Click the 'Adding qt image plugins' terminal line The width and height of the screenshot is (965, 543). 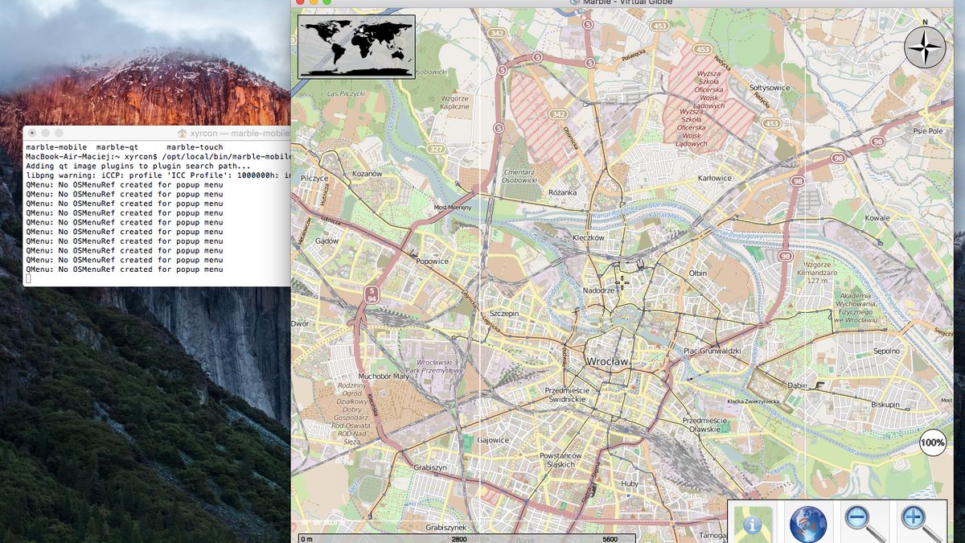138,167
